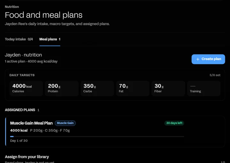
Task: Switch to the Today intake tab
Action: pyautogui.click(x=19, y=39)
